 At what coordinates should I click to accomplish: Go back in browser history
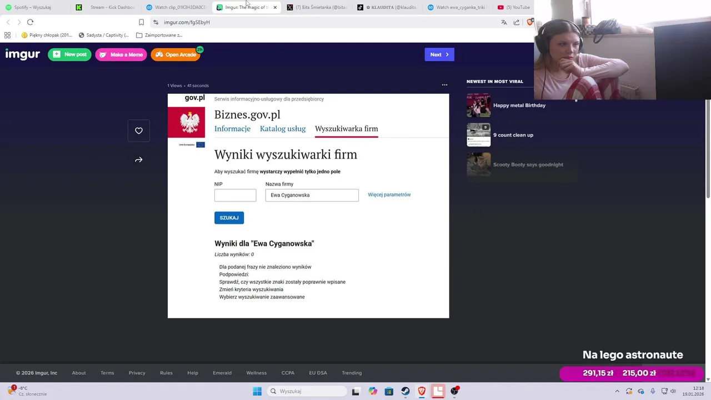point(8,22)
